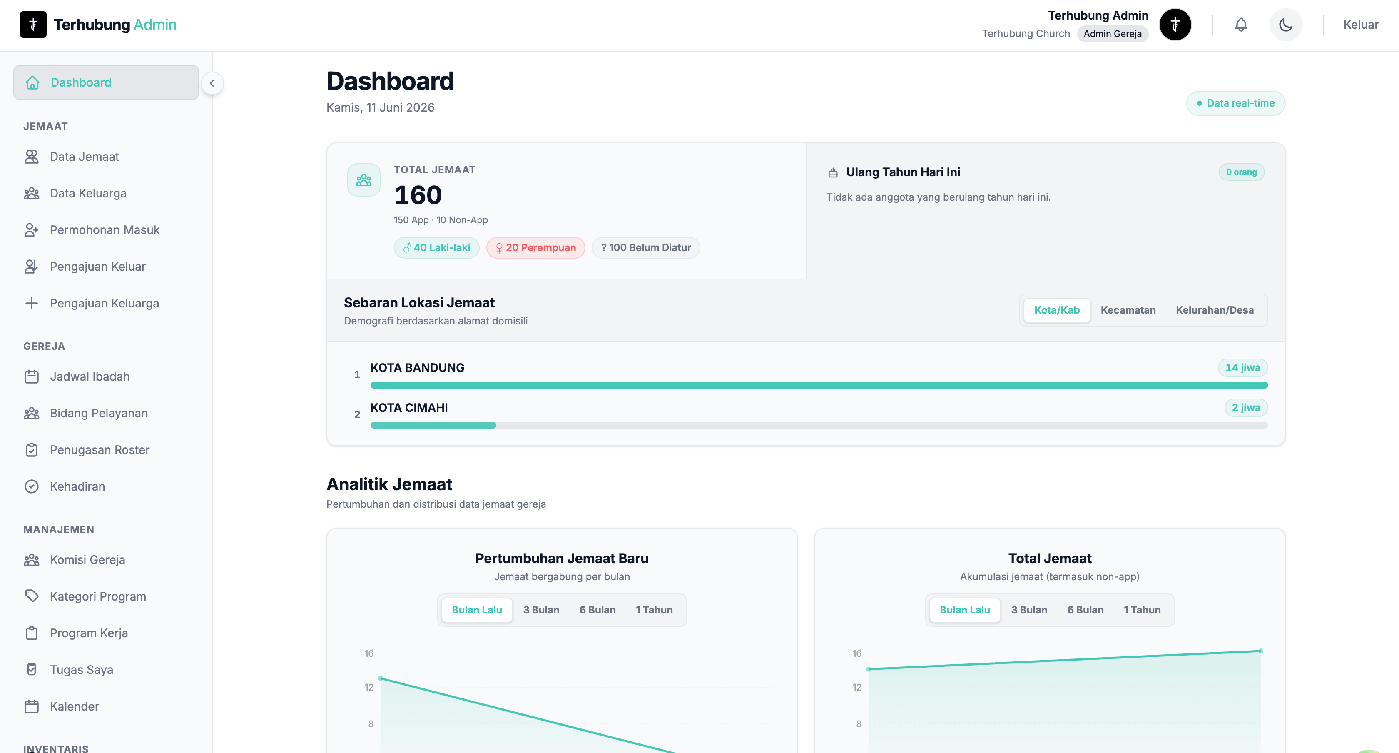Switch to the Kecamatan tab
This screenshot has width=1399, height=753.
coord(1128,310)
